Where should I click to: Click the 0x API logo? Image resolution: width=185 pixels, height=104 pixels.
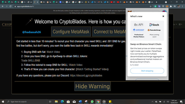pos(139,25)
